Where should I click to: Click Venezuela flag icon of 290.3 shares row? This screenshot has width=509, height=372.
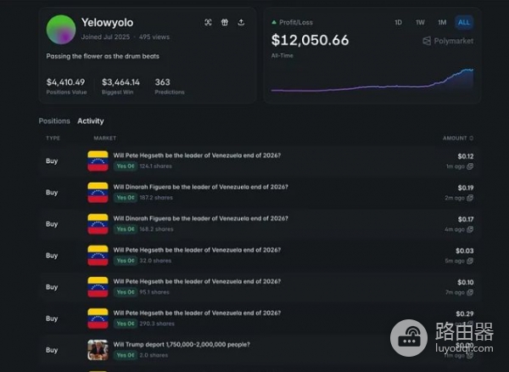click(98, 318)
